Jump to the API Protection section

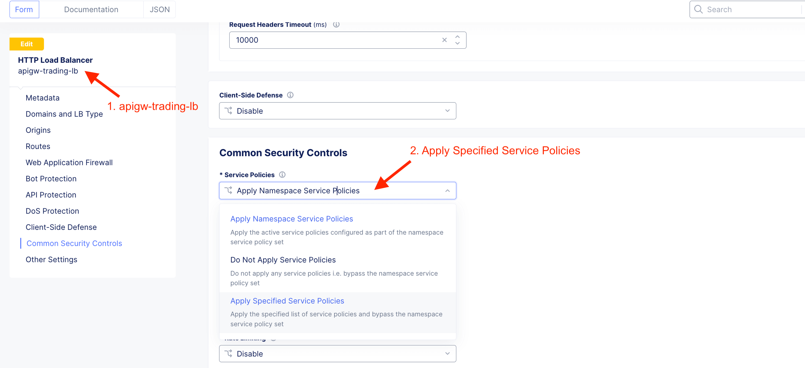click(x=51, y=195)
